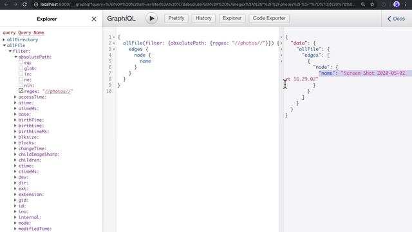Expand the blksize: field
Viewport: 412px width, 232px height.
click(x=15, y=137)
